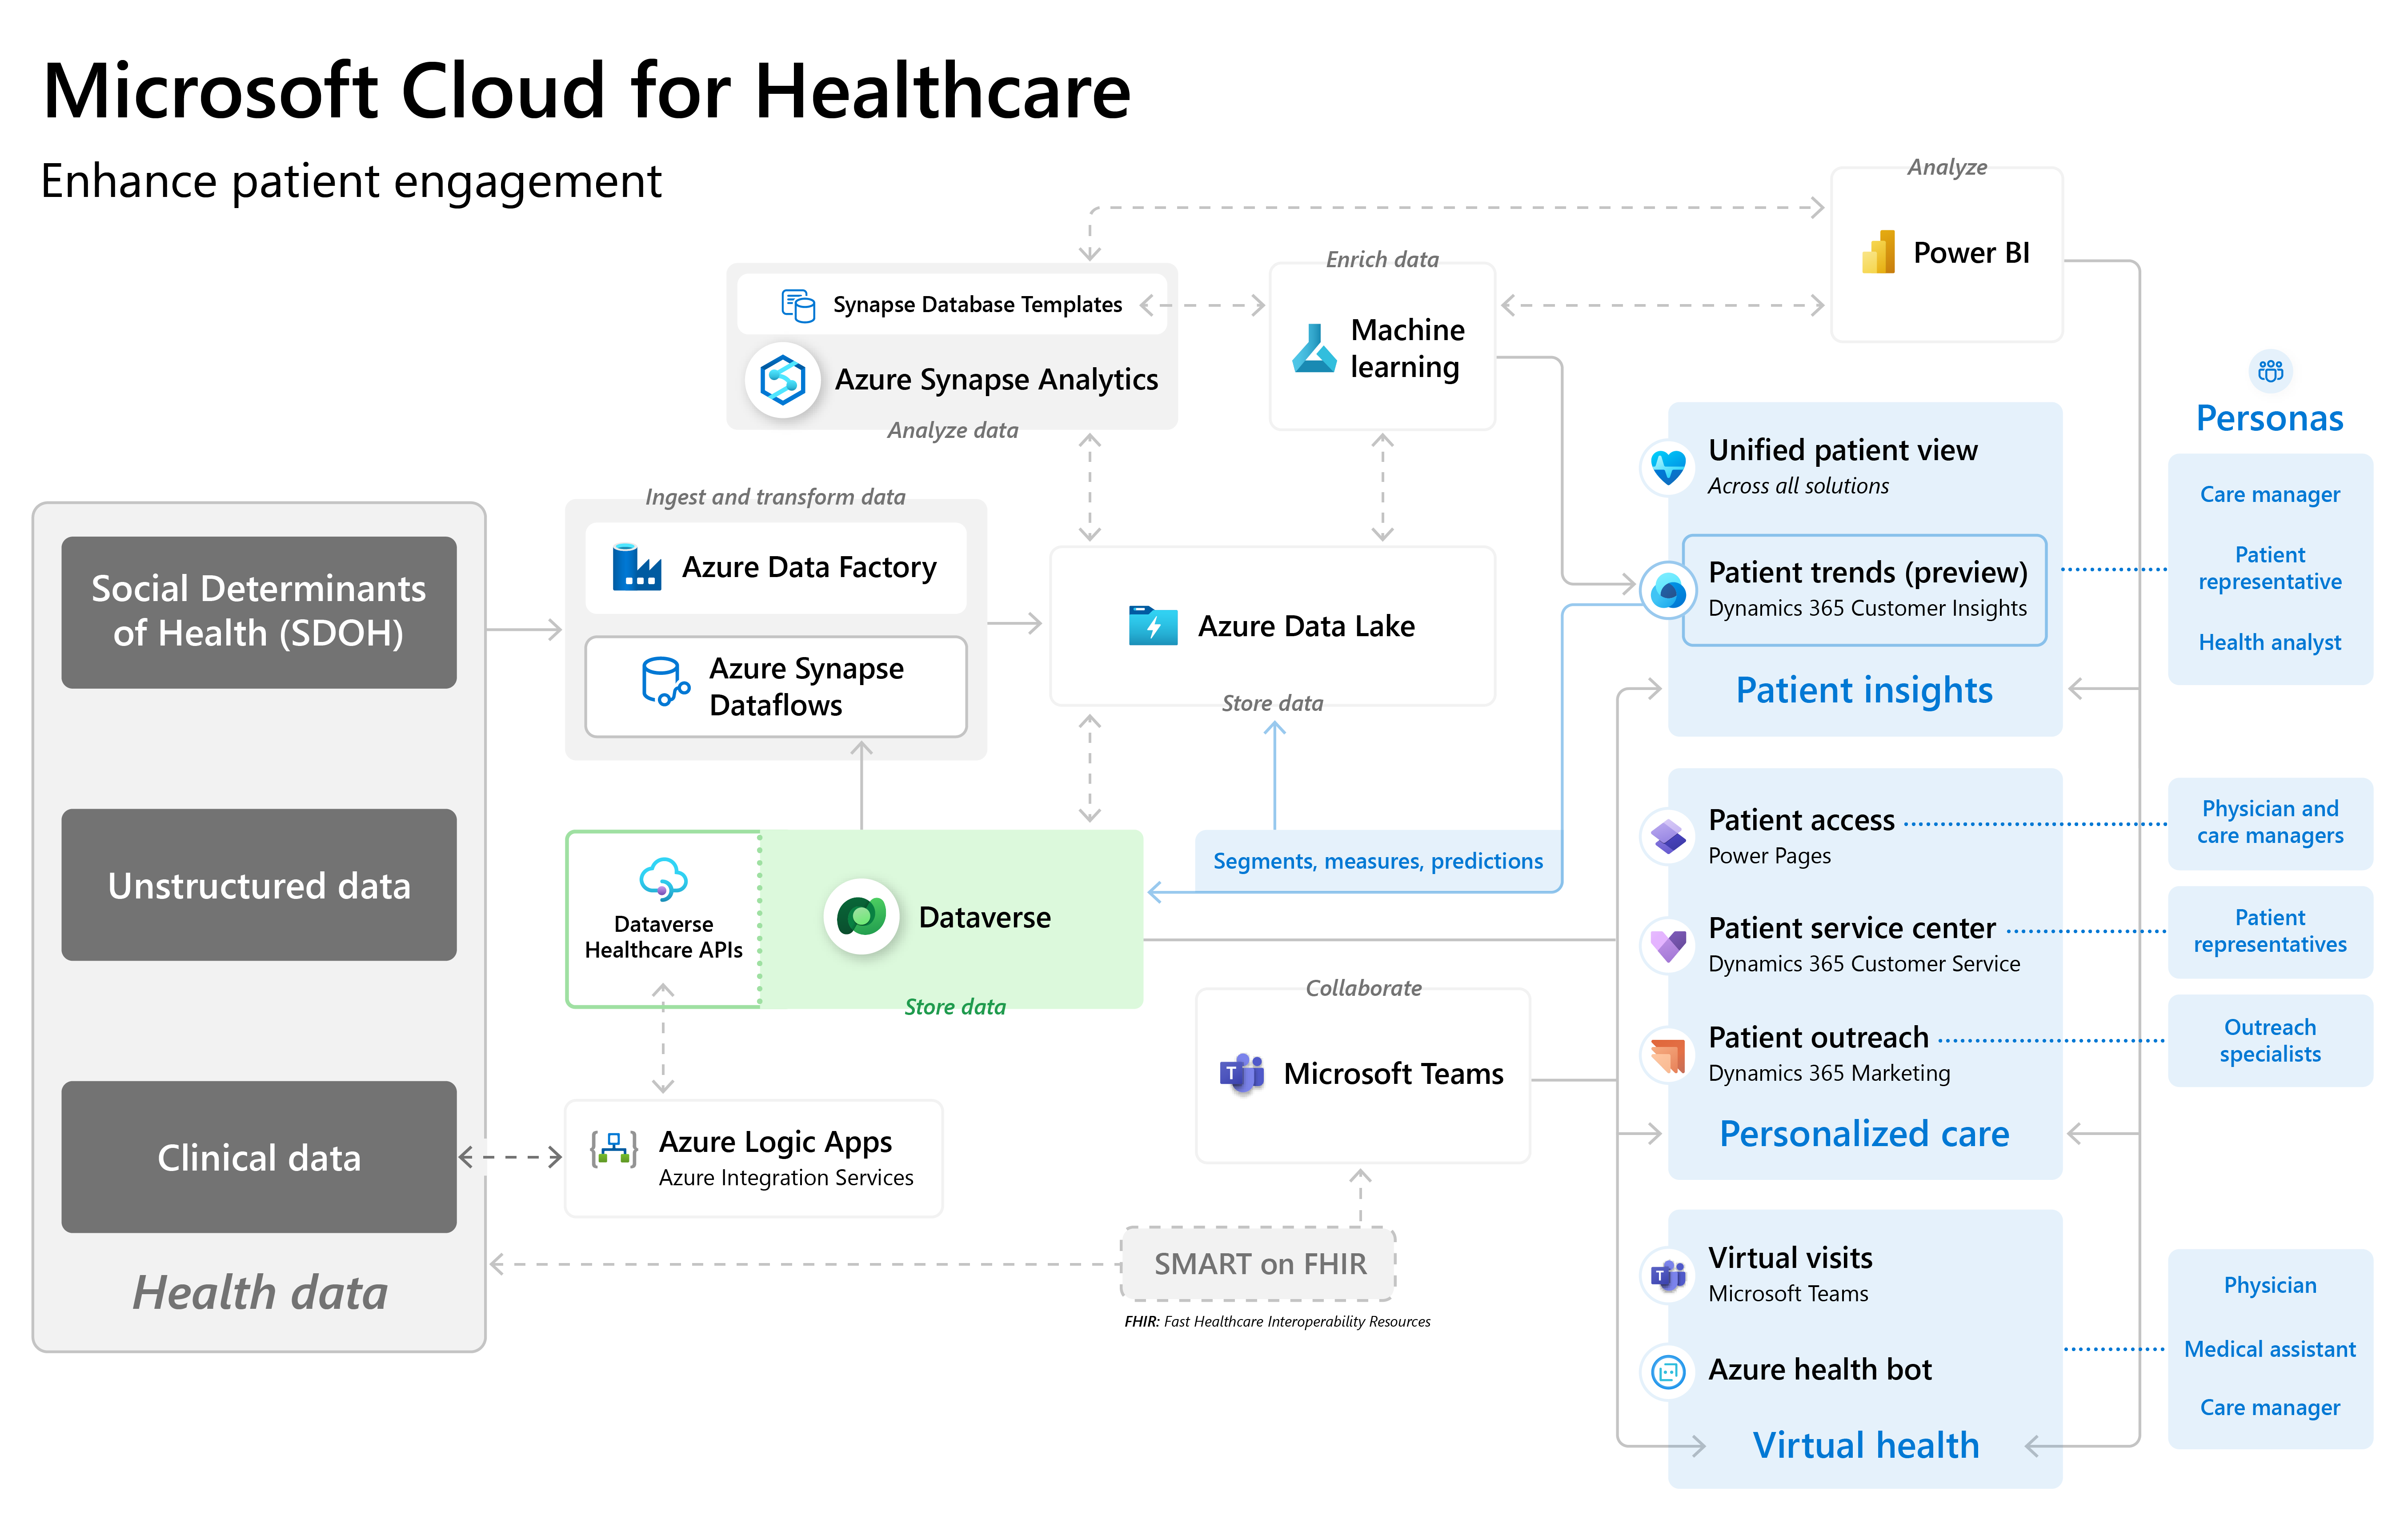Click the SMART on FHIR box
This screenshot has height=1520, width=2408.
[x=1259, y=1264]
